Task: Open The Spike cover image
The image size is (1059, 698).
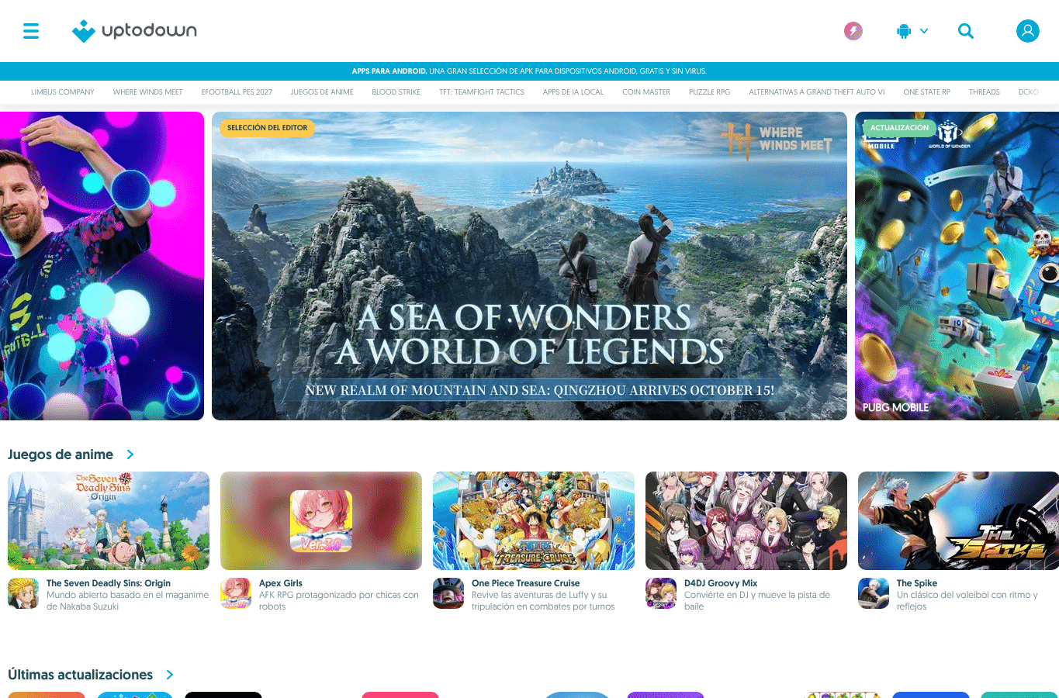Action: point(958,520)
